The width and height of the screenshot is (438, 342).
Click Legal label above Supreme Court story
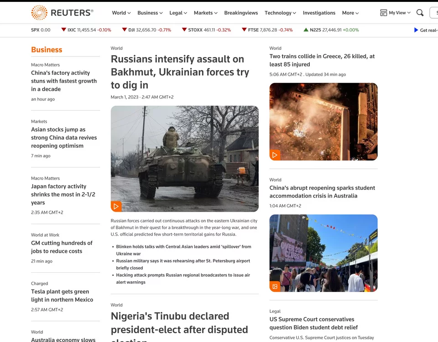click(275, 311)
